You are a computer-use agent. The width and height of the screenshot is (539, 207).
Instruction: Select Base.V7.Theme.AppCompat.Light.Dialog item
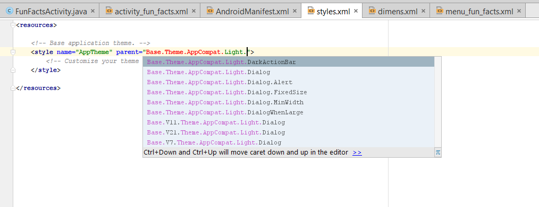click(x=289, y=142)
